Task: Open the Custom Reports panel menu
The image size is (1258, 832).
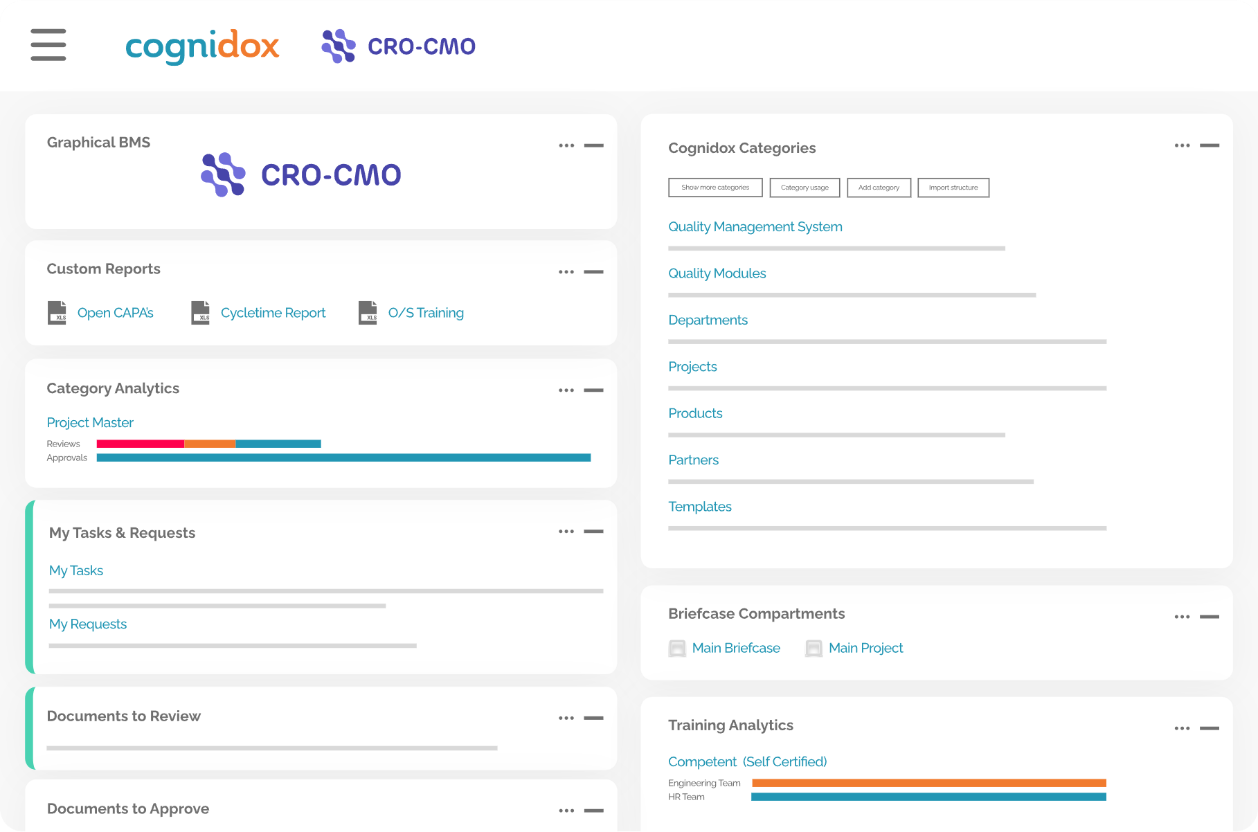Action: pos(566,272)
